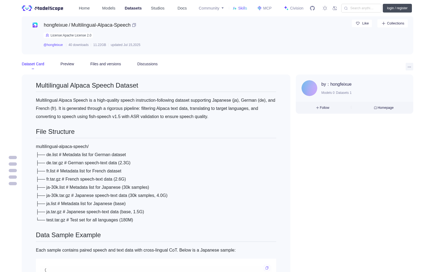Open the @hongfeixue profile link
The height and width of the screenshot is (272, 435).
point(53,45)
